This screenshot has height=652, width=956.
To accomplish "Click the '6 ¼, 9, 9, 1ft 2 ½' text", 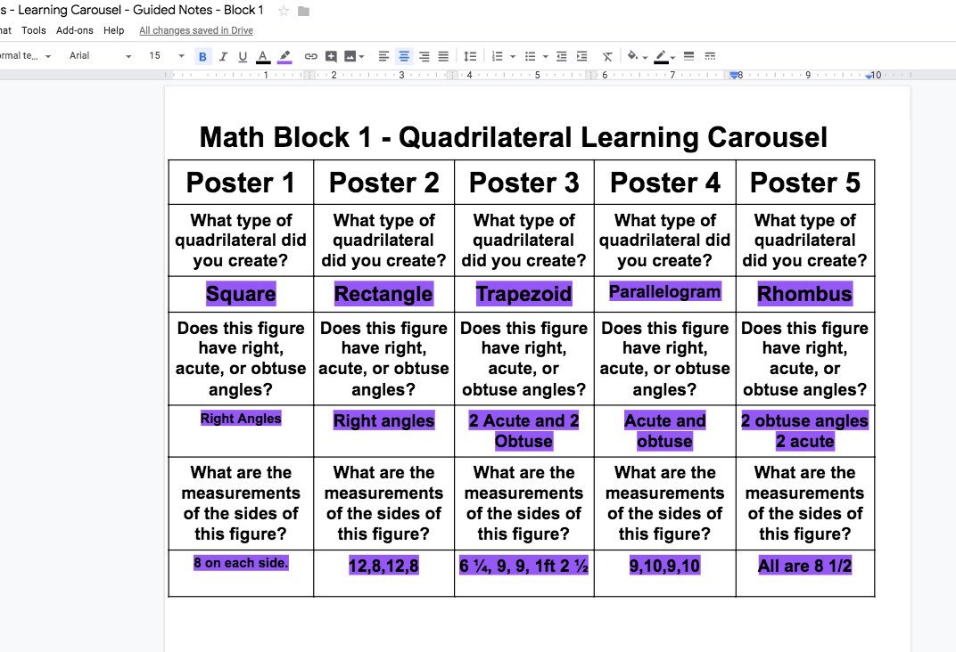I will click(x=523, y=566).
